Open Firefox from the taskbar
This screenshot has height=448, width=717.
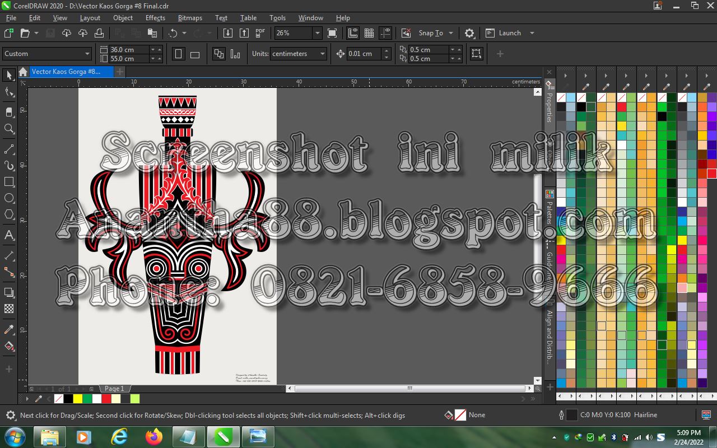point(153,436)
